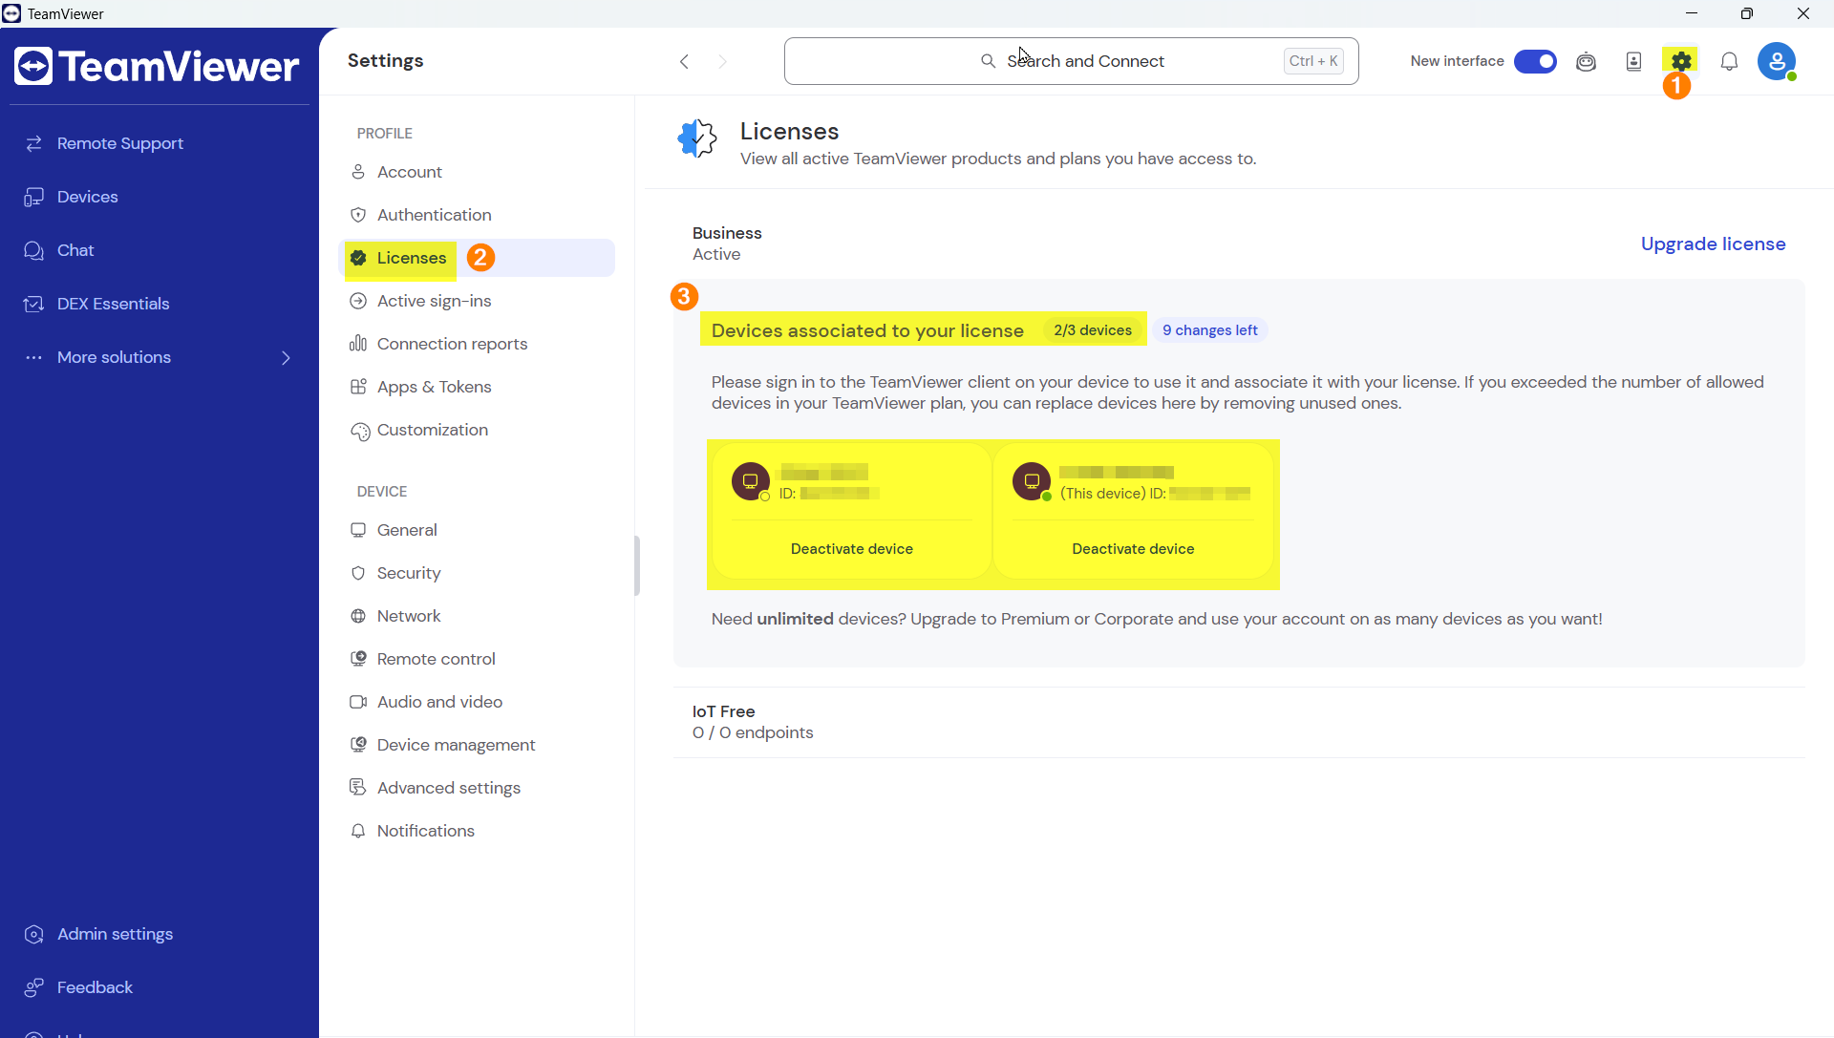
Task: Expand More solutions chevron
Action: pyautogui.click(x=286, y=357)
